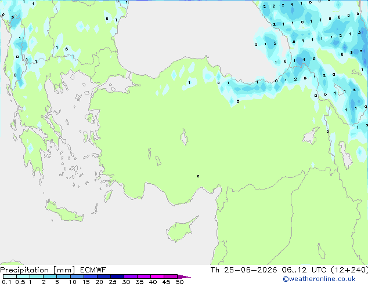
Task: Click the 25–30 mm navy legend swatch
Action: point(117,276)
